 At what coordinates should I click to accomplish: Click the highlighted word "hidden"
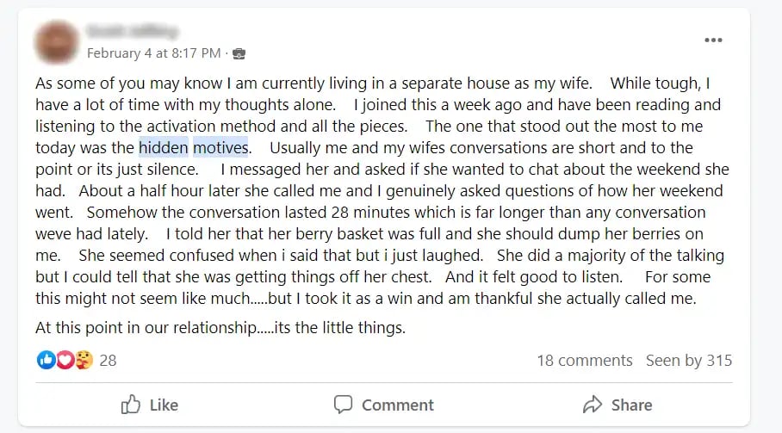point(163,148)
